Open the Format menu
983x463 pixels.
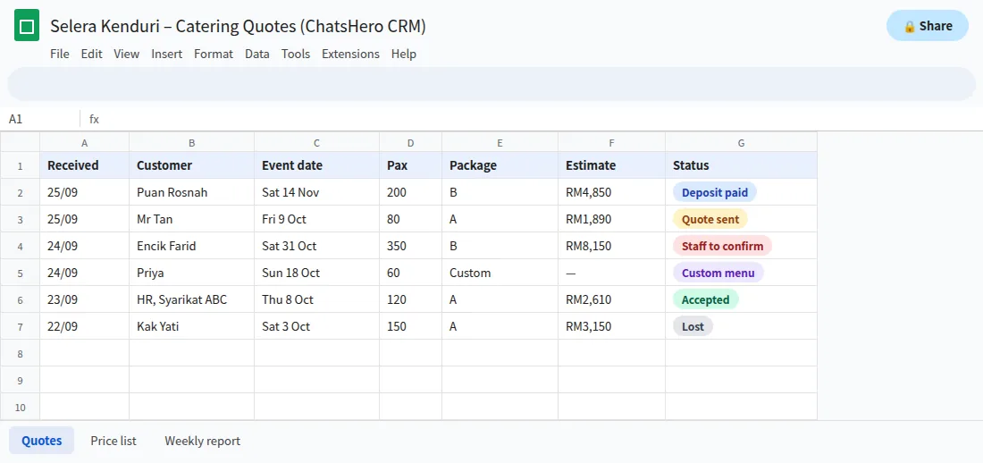[x=214, y=54]
